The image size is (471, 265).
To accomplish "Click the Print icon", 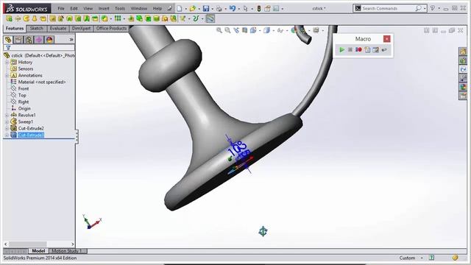I will tap(219, 9).
